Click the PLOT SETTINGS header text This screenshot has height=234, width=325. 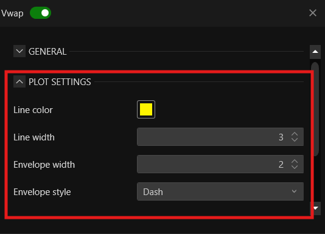pyautogui.click(x=60, y=82)
